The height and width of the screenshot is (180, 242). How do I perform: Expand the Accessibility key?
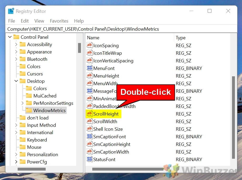(16, 45)
